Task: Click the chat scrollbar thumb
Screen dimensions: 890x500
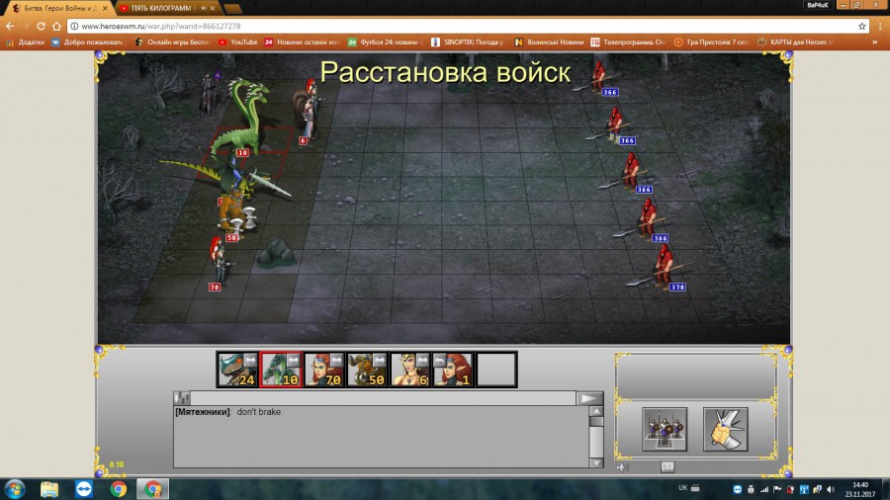Action: 596,421
